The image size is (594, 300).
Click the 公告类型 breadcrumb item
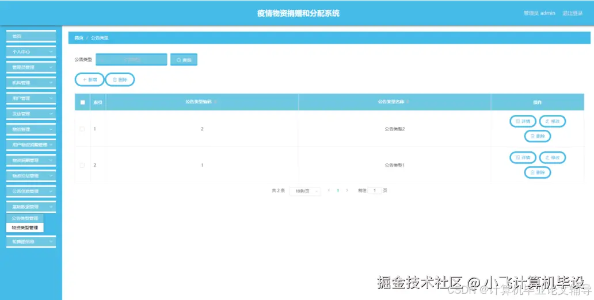pyautogui.click(x=100, y=38)
